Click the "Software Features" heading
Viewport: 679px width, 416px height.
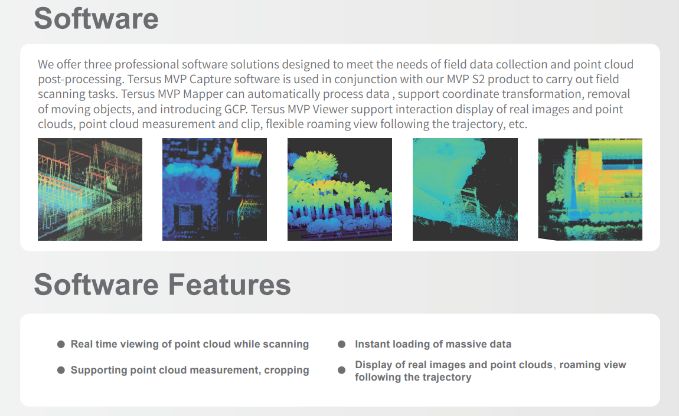tap(162, 284)
